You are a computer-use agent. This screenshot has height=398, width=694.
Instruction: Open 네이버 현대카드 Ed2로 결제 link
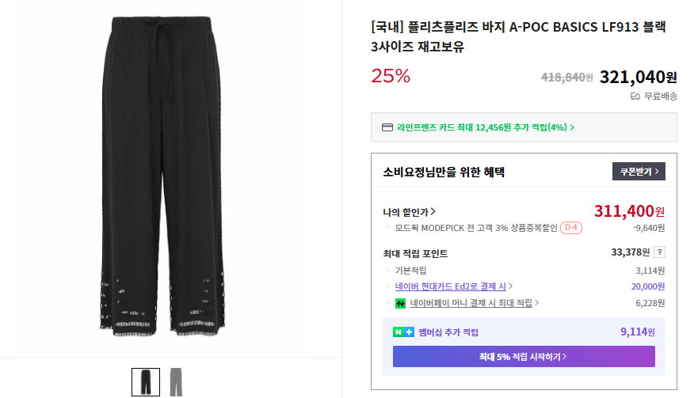(454, 286)
